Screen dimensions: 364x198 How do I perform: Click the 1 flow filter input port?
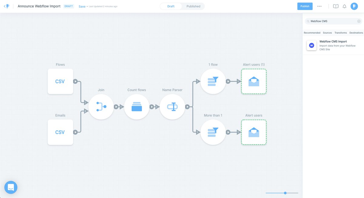[198, 81]
